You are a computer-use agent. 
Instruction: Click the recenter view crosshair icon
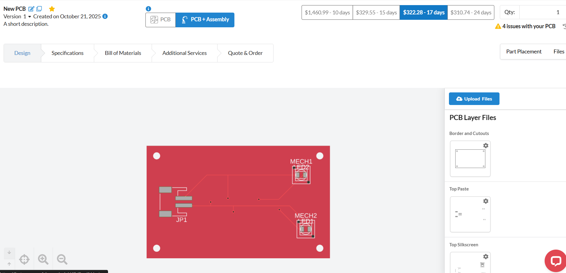point(24,259)
